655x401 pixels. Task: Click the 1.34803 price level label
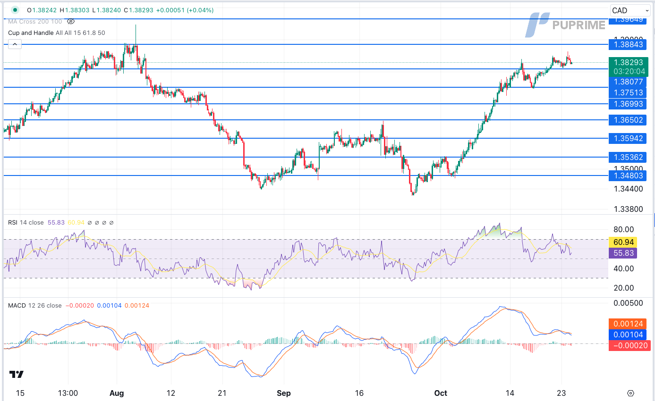pos(627,175)
